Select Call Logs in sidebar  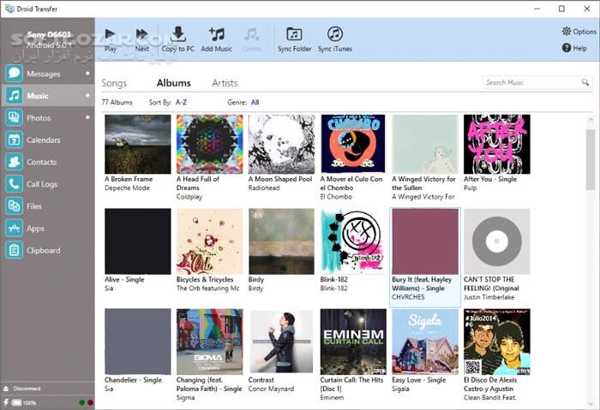coord(41,184)
